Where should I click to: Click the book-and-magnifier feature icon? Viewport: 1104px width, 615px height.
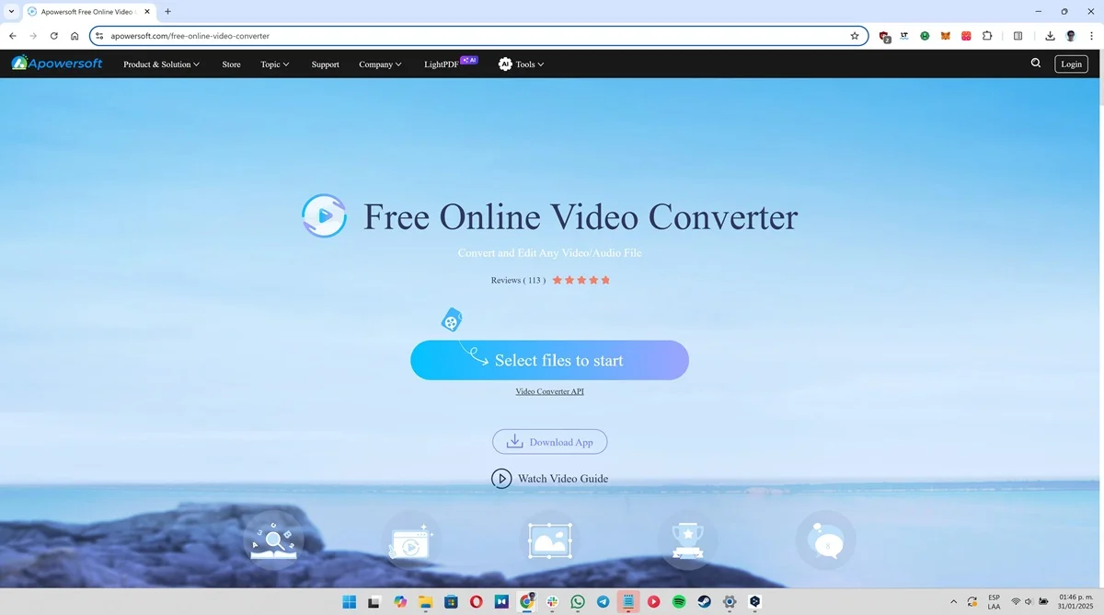pyautogui.click(x=273, y=540)
